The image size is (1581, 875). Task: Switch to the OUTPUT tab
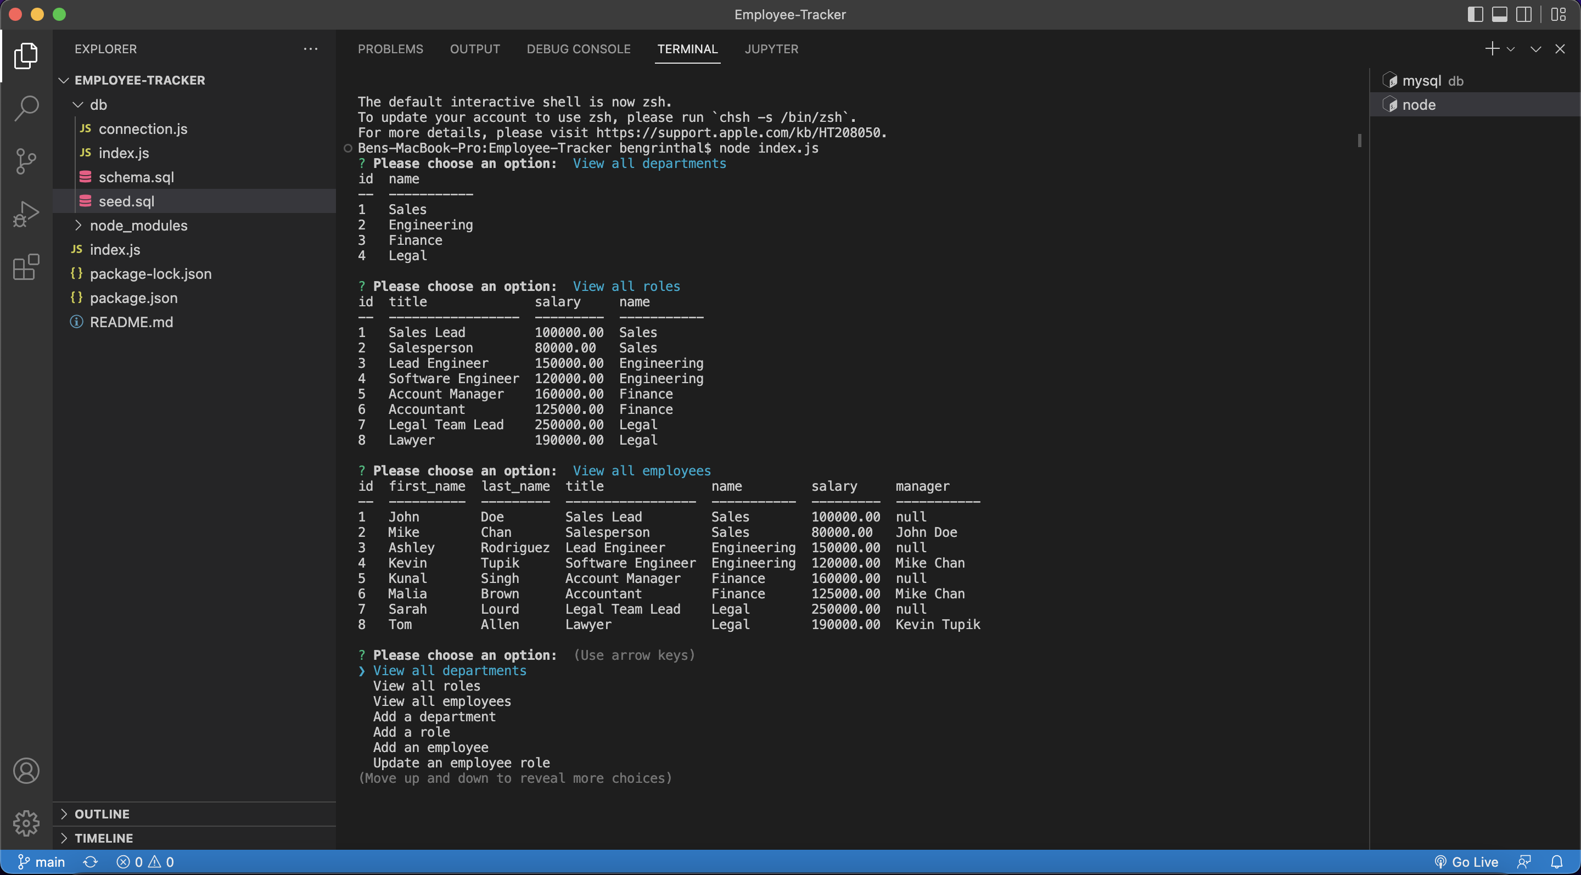[x=474, y=49]
